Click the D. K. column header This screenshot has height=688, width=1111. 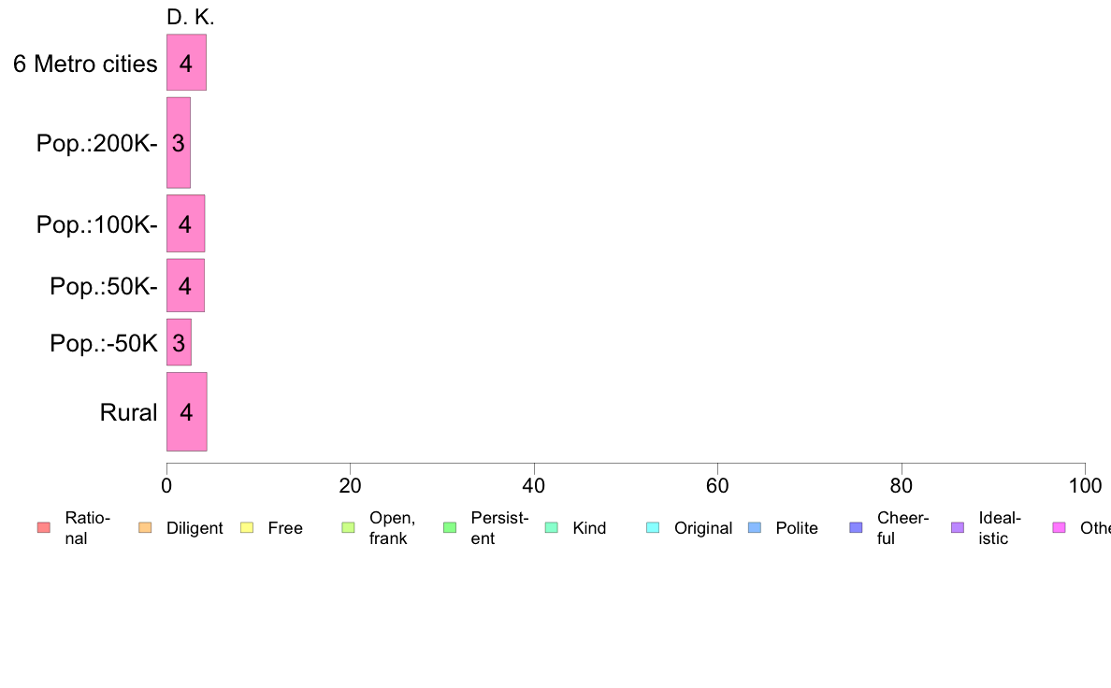[191, 17]
